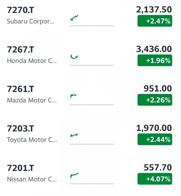181x196 pixels.
Task: View Toyota's mini sparkline chart
Action: point(92,139)
